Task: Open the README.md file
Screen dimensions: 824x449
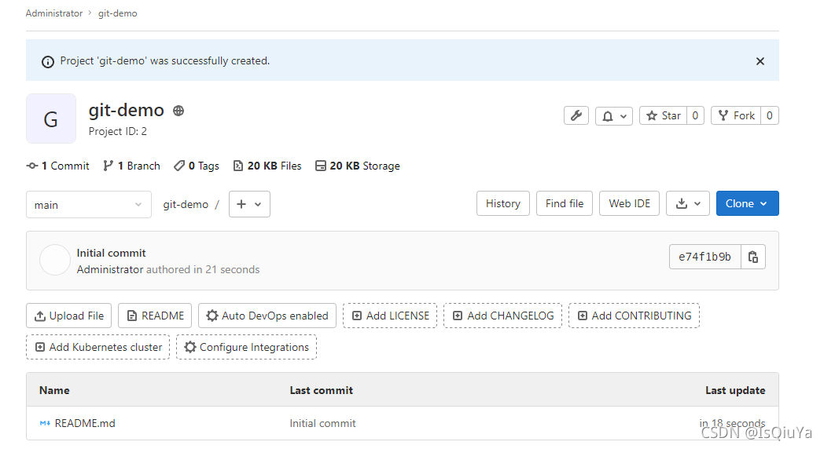Action: [x=85, y=423]
